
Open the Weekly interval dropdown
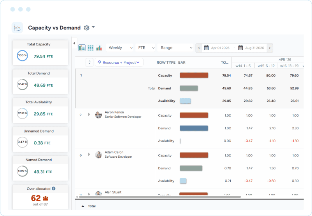pos(119,48)
